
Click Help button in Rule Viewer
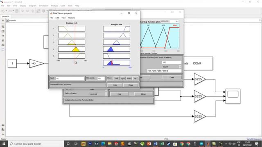tap(115, 85)
